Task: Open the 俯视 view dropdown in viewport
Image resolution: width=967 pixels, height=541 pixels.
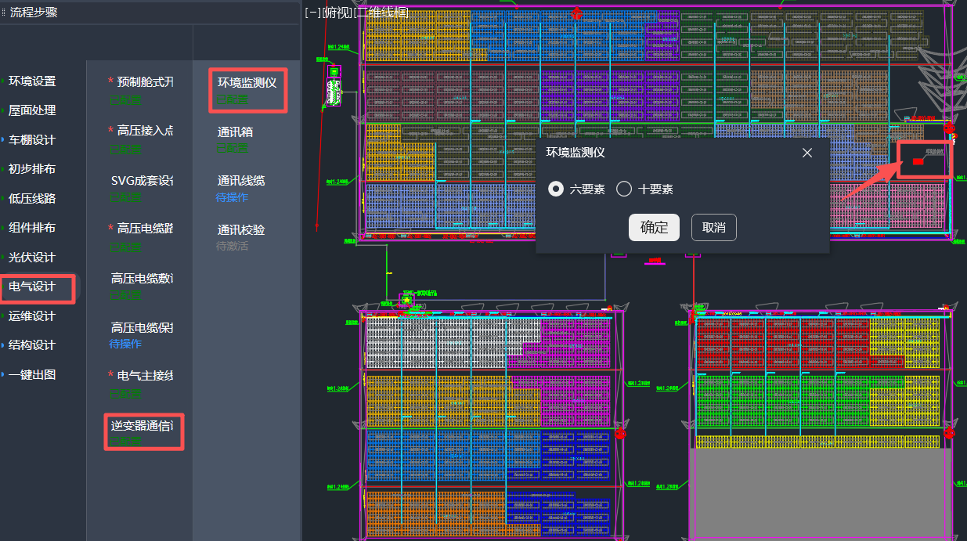Action: tap(337, 13)
